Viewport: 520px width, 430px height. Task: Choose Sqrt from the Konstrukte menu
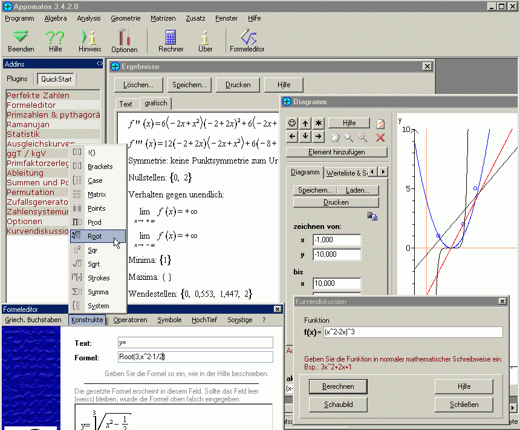coord(94,264)
